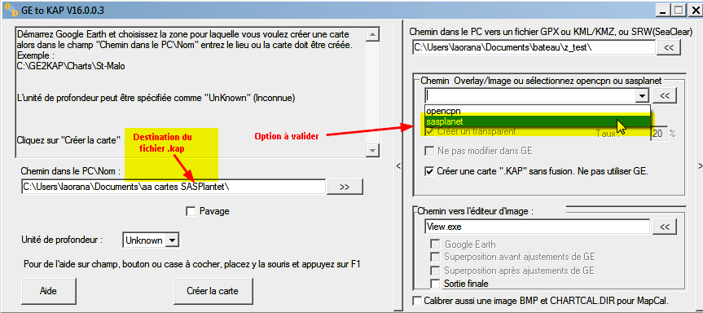
Task: Click the Overlay/Image combo text field
Action: pos(531,95)
